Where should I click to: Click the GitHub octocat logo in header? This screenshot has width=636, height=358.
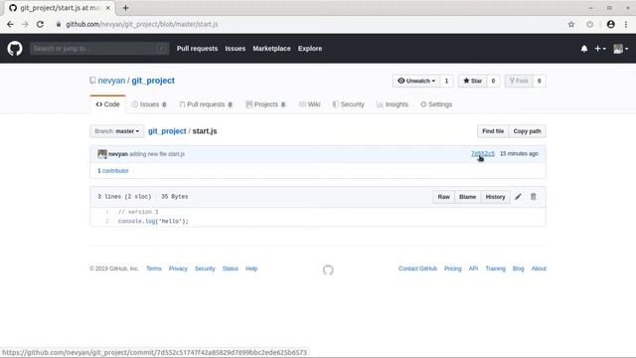(15, 49)
